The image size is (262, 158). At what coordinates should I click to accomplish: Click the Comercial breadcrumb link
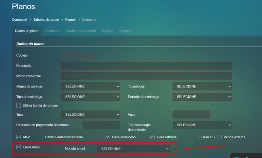(19, 20)
